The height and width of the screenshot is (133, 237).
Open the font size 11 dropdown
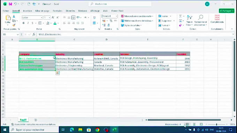(49, 18)
